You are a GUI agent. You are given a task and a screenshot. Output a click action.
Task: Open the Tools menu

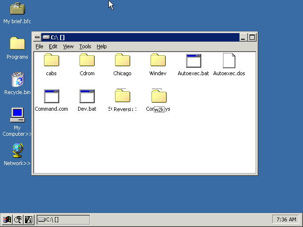[x=85, y=46]
